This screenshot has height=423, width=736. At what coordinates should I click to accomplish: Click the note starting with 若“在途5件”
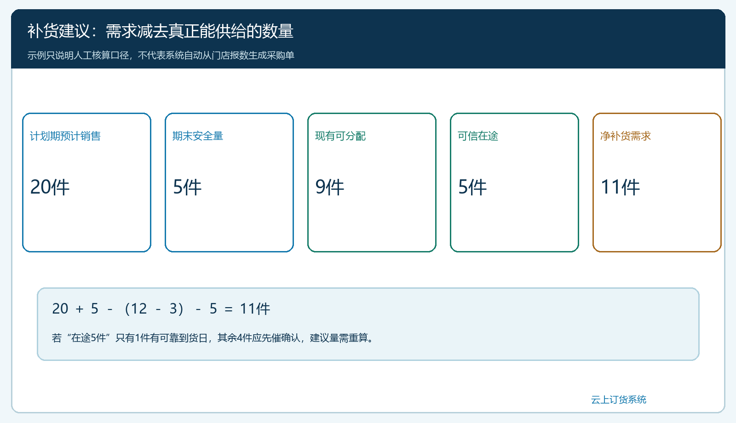click(213, 338)
